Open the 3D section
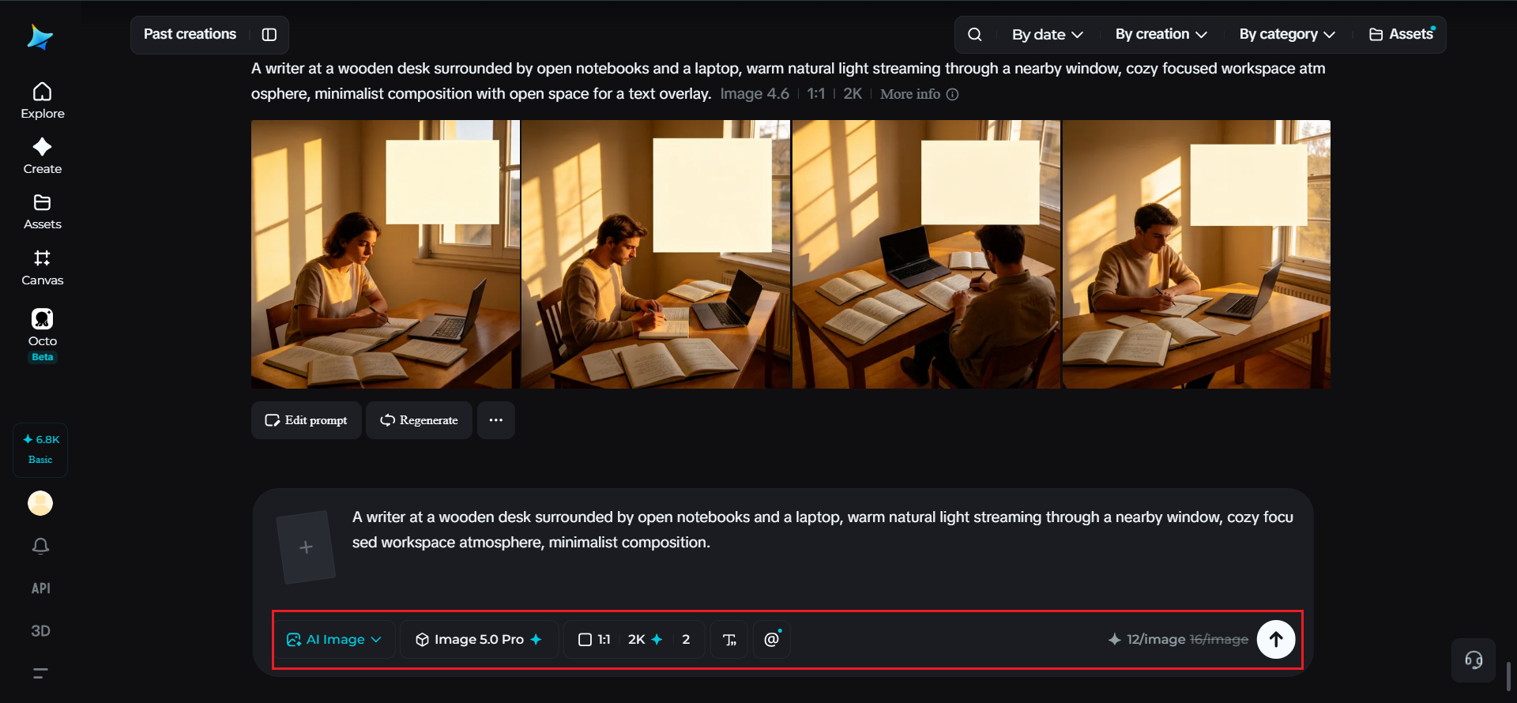 click(x=40, y=631)
